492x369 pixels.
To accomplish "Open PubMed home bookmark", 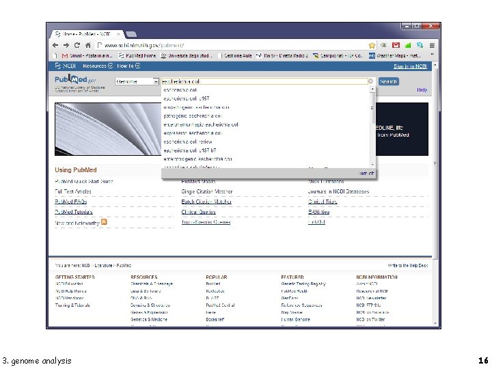I will click(x=137, y=55).
